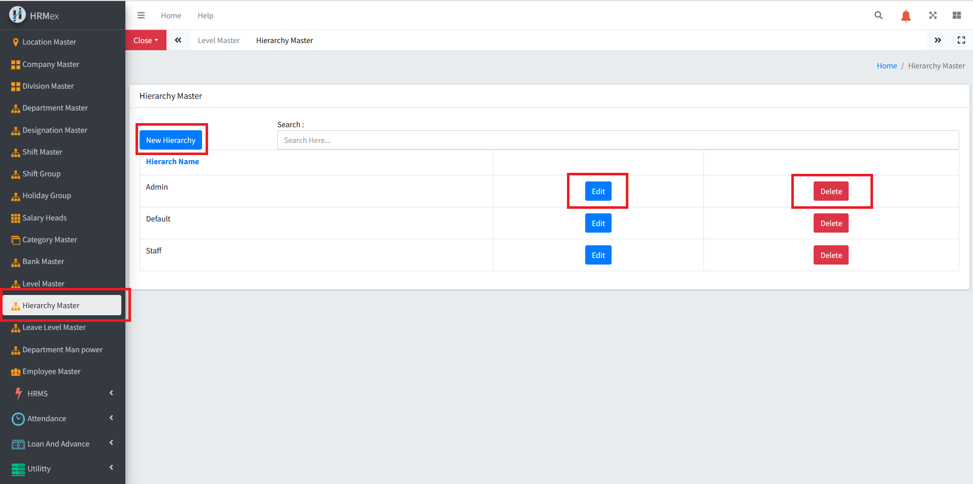The width and height of the screenshot is (973, 484).
Task: Open the Close dropdown button
Action: click(x=146, y=40)
